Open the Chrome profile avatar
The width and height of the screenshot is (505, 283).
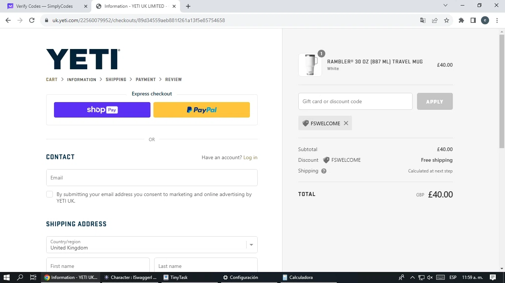[x=485, y=20]
